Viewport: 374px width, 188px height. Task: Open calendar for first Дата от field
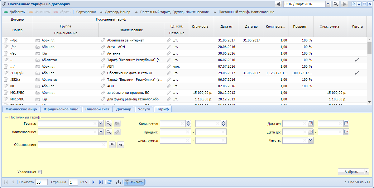point(310,124)
